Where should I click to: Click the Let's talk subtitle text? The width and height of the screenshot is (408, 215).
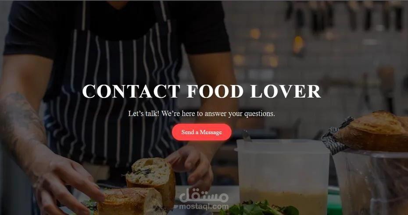pyautogui.click(x=202, y=114)
